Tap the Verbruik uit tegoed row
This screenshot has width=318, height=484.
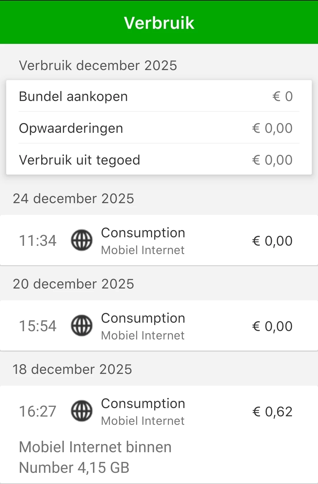click(159, 160)
